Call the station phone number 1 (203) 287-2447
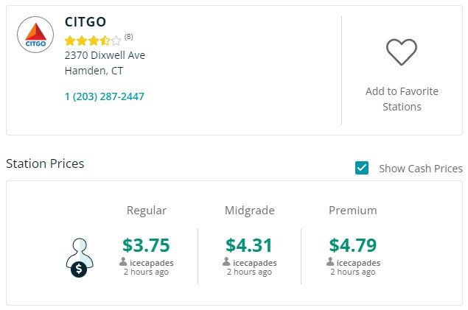 105,96
